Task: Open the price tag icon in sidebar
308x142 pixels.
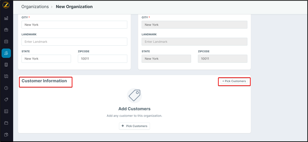Action: point(6,100)
